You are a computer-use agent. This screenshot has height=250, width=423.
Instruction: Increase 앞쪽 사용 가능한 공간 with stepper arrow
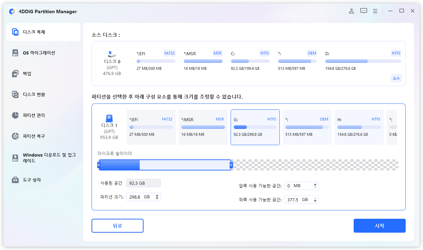(315, 184)
